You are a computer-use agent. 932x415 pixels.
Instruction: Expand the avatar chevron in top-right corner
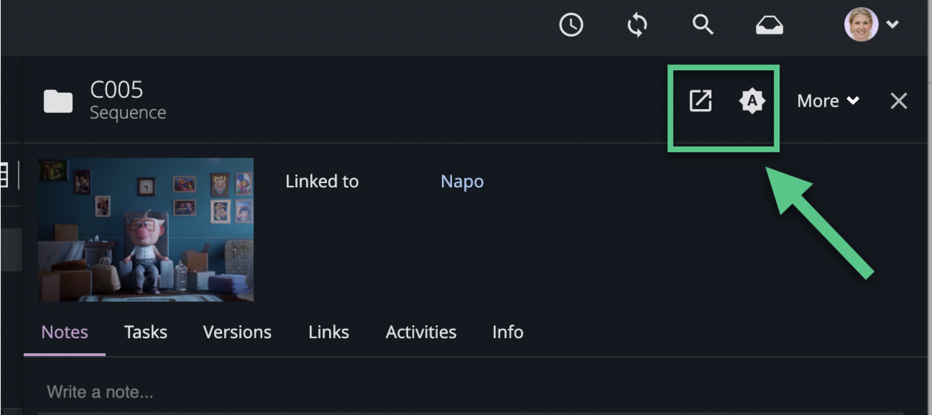[892, 24]
